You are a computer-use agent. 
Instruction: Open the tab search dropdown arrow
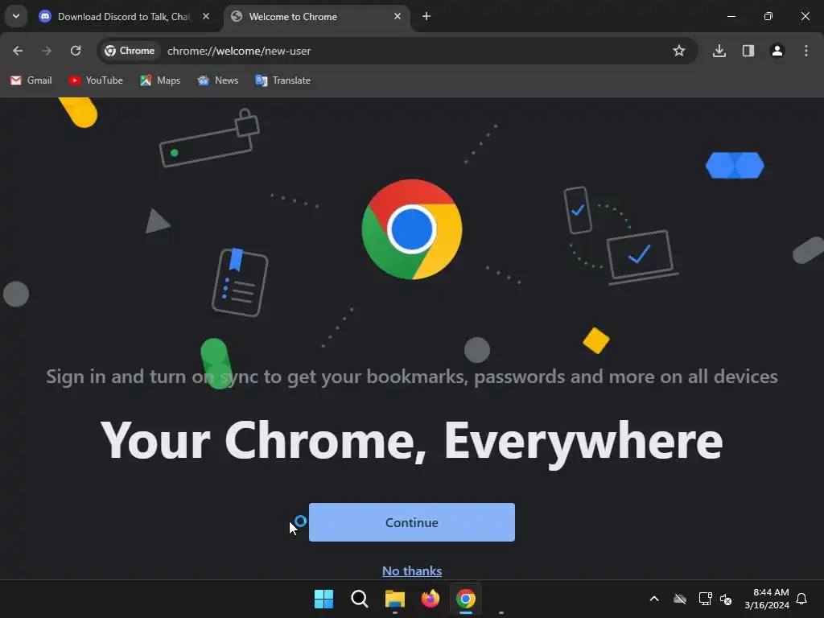[16, 16]
